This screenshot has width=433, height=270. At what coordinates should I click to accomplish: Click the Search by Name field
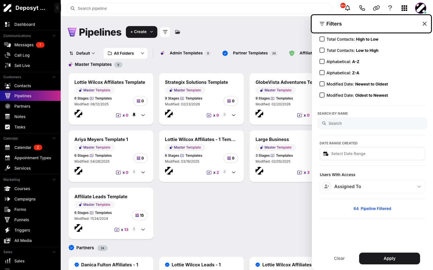click(372, 123)
